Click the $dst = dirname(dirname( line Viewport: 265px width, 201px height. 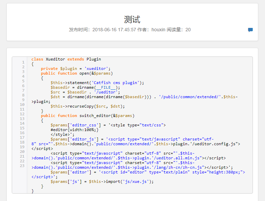[x=144, y=97]
